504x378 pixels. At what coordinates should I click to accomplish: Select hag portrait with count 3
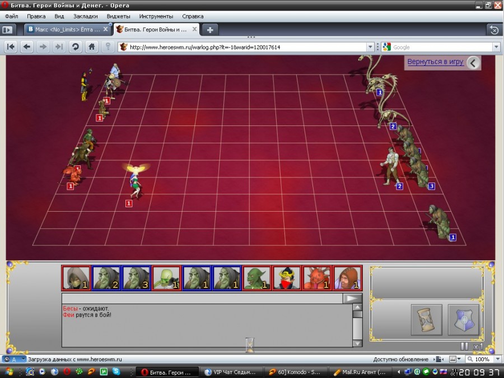tap(137, 278)
